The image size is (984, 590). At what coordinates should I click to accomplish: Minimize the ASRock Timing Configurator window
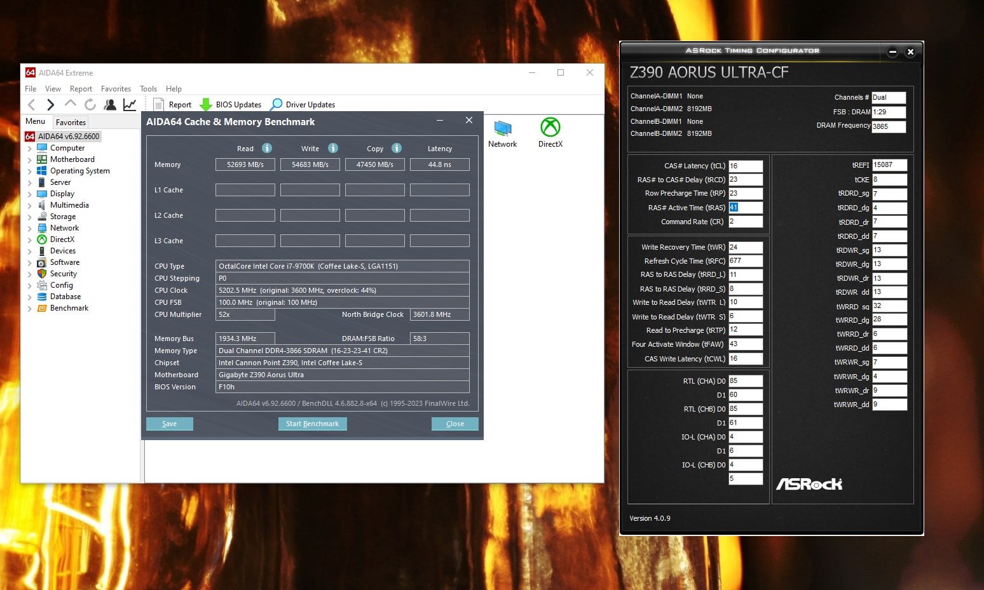pos(892,52)
